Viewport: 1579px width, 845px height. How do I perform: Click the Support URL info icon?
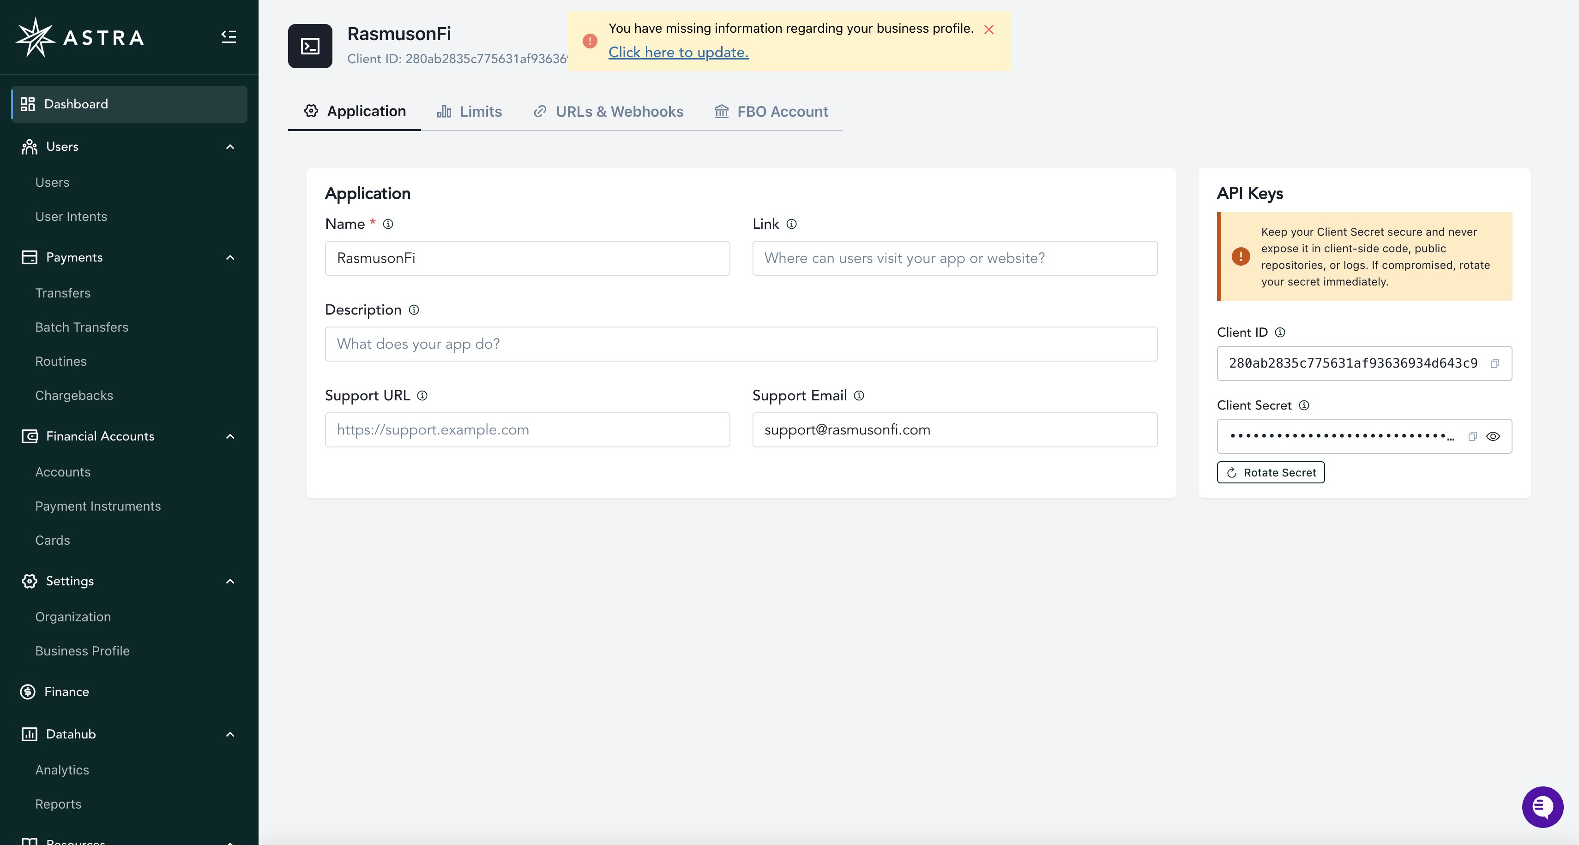pos(422,396)
